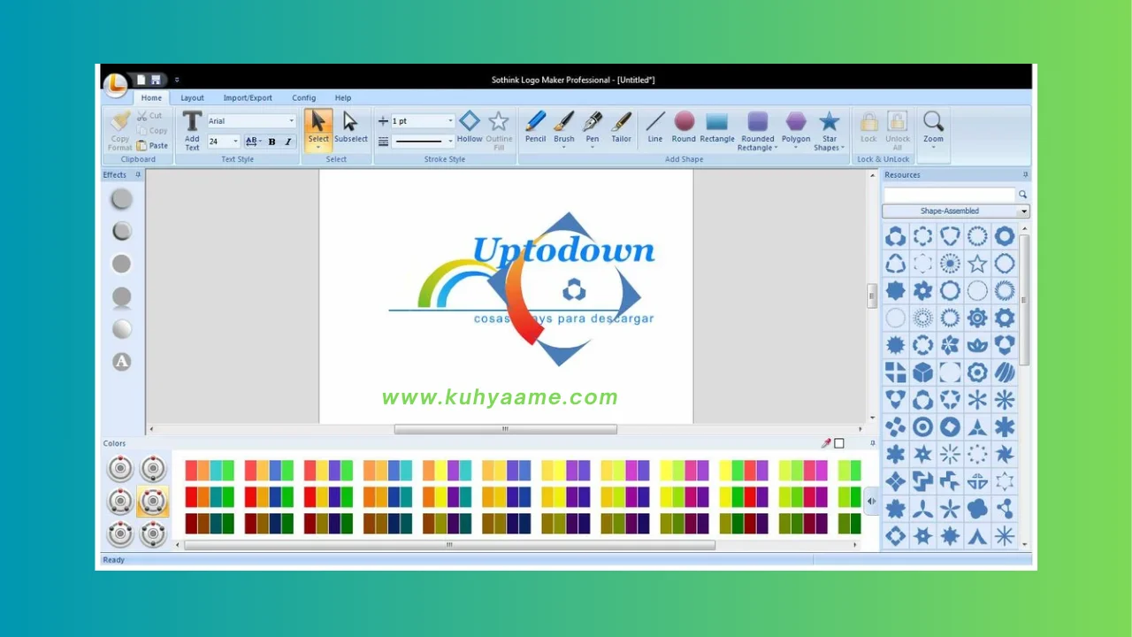Add a Line shape
The height and width of the screenshot is (637, 1132).
[654, 127]
